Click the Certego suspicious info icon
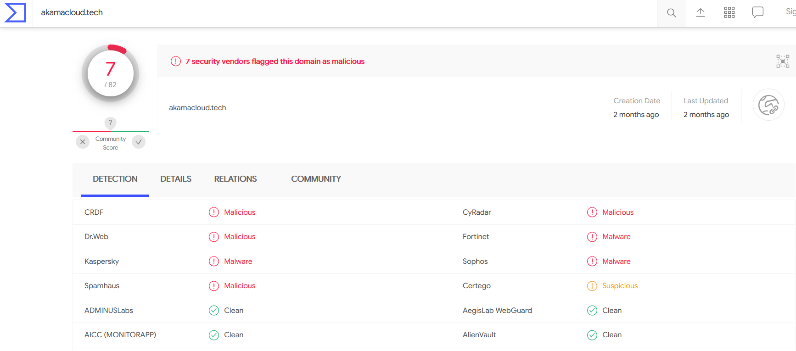This screenshot has height=351, width=796. pyautogui.click(x=592, y=286)
